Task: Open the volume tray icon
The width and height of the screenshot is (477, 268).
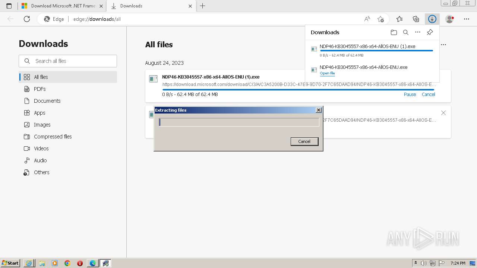Action: coord(424,263)
